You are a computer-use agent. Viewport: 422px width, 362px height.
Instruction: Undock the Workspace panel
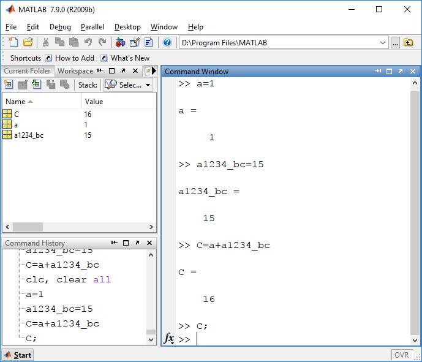click(x=123, y=71)
